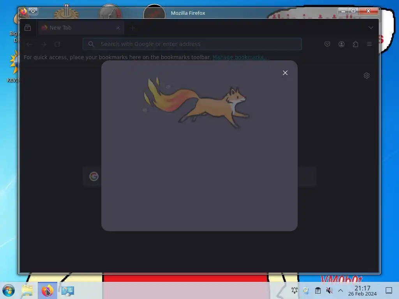Open the Extensions puzzle icon

(355, 44)
